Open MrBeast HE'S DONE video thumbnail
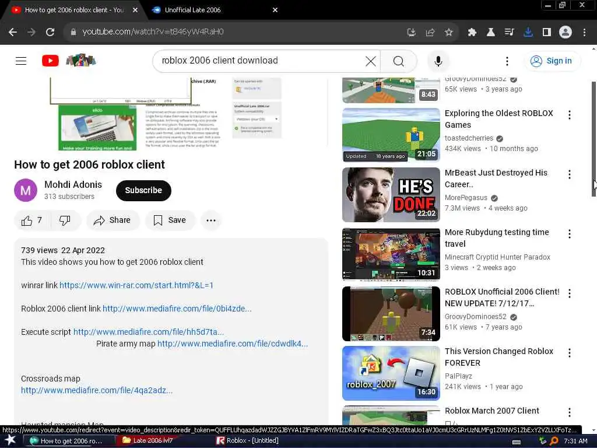 coord(391,195)
